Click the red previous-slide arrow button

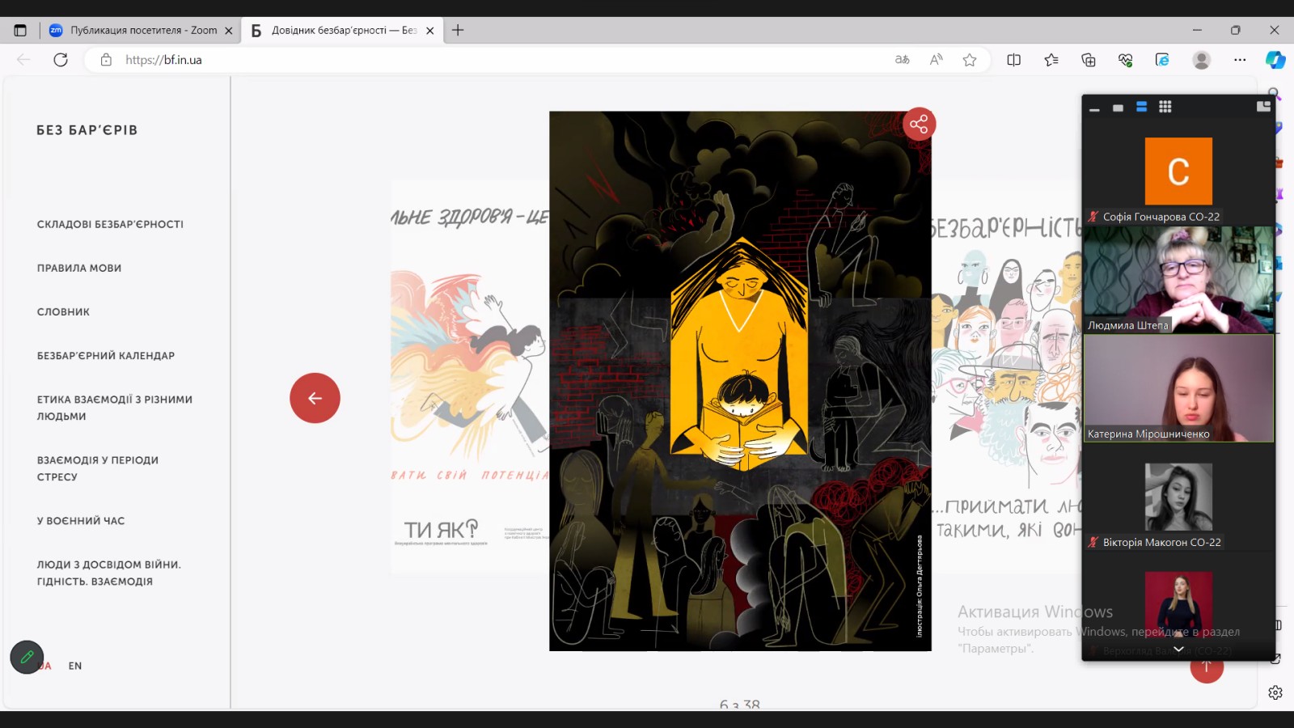[x=315, y=398]
